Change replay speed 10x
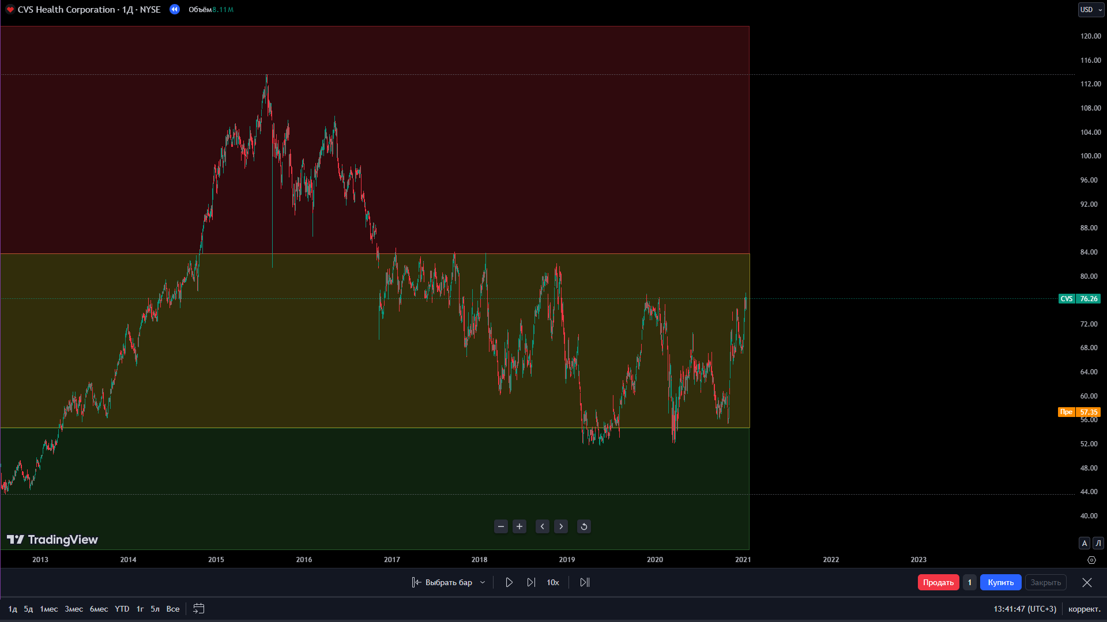 click(553, 582)
